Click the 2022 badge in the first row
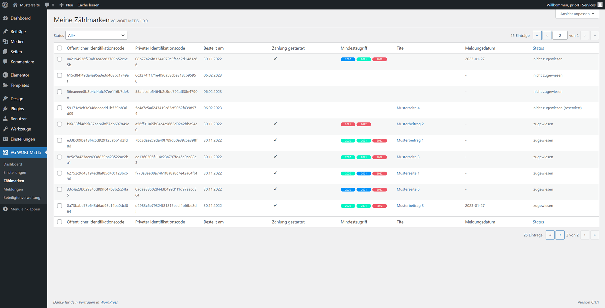This screenshot has width=605, height=308. tap(380, 59)
